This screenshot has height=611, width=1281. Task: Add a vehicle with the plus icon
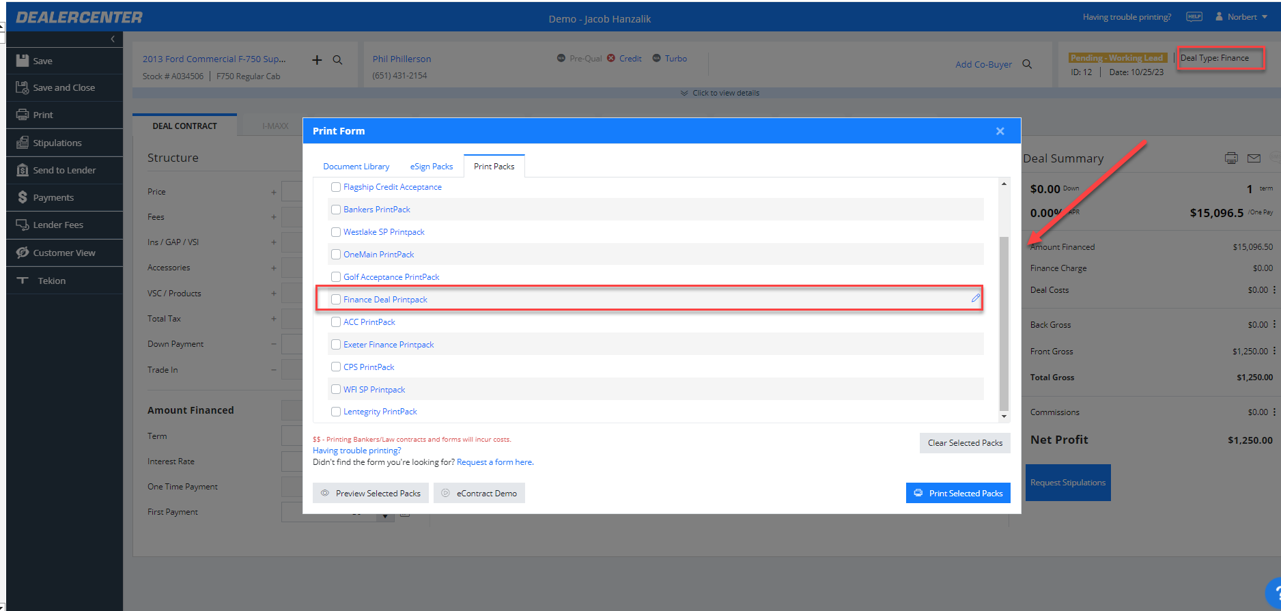pyautogui.click(x=317, y=60)
